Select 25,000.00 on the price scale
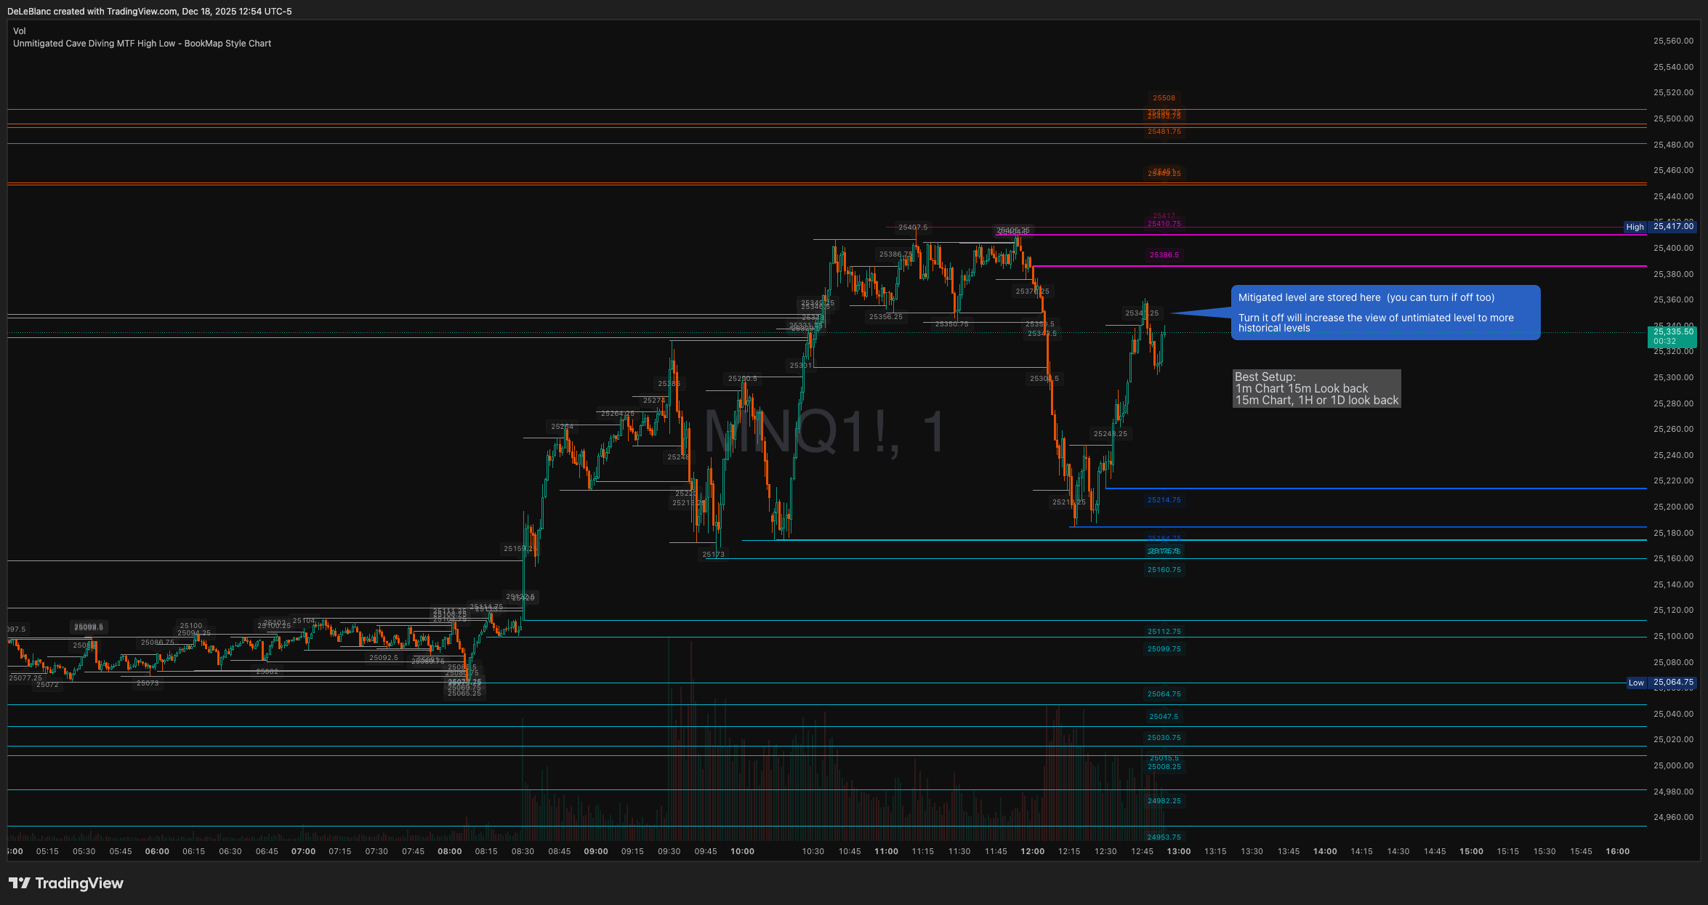Image resolution: width=1708 pixels, height=905 pixels. [1673, 765]
